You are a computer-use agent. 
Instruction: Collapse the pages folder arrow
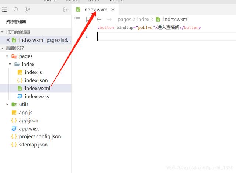7,56
